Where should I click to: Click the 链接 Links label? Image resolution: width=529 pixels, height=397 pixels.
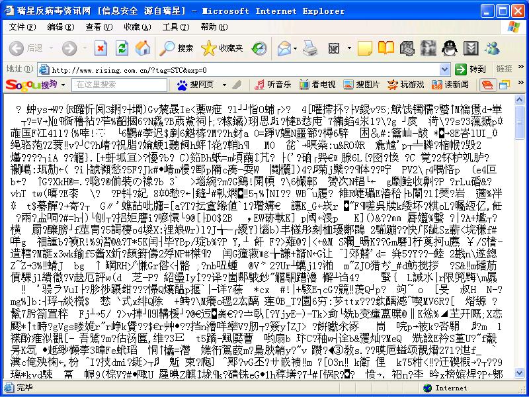[x=504, y=69]
